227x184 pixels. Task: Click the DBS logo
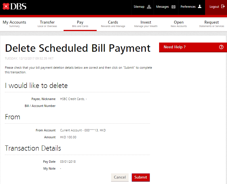pyautogui.click(x=14, y=6)
